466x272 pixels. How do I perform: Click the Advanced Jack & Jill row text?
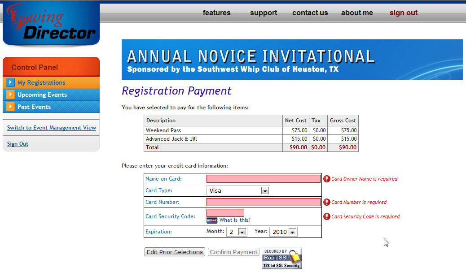click(171, 139)
